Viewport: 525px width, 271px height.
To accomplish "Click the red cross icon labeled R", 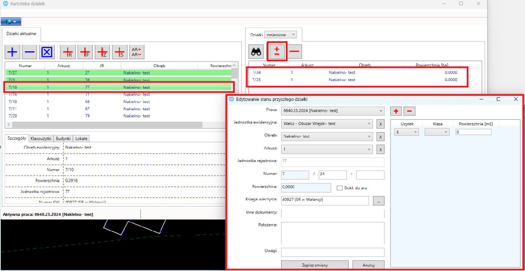I will coord(68,52).
